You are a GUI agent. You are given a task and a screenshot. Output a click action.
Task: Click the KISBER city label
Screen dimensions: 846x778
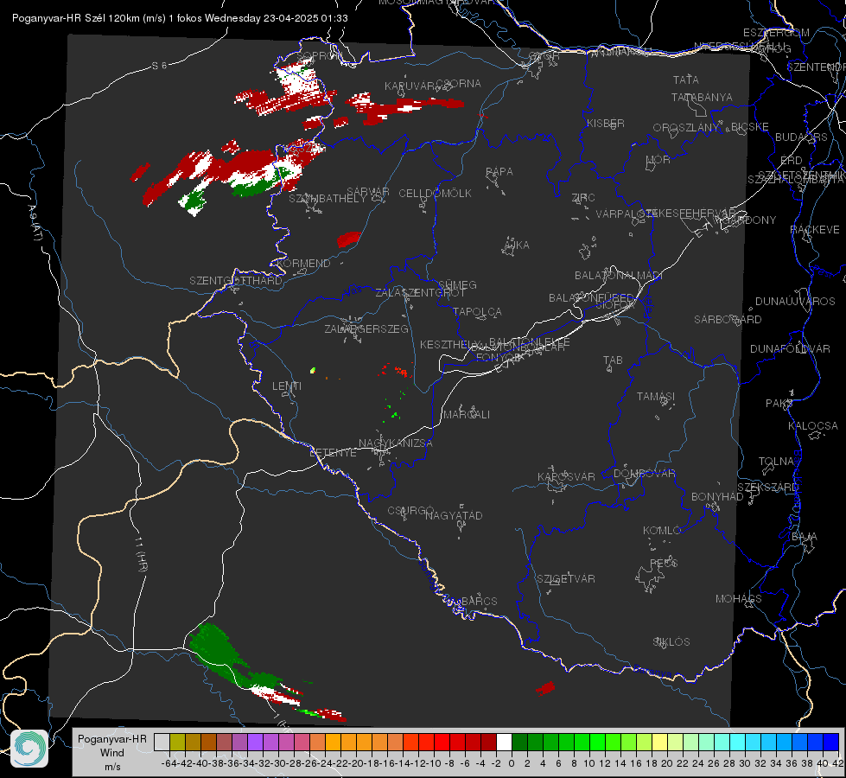[x=606, y=123]
